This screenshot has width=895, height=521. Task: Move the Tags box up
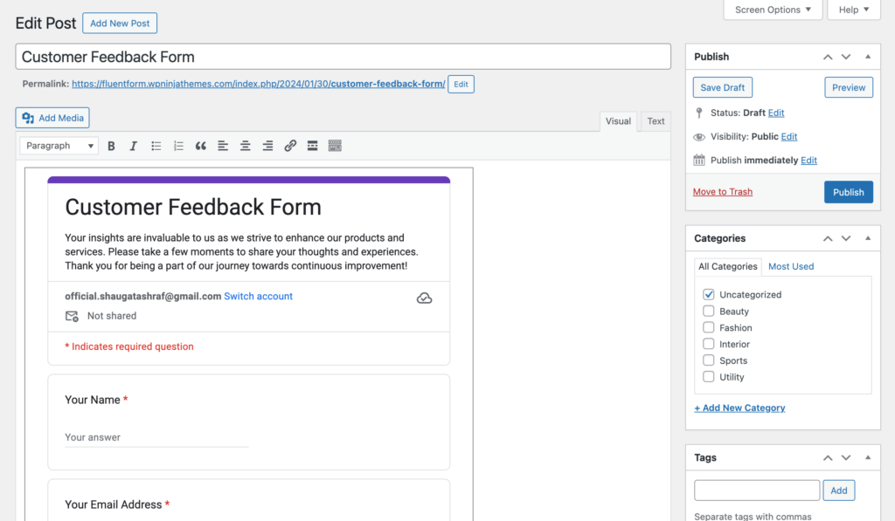828,457
